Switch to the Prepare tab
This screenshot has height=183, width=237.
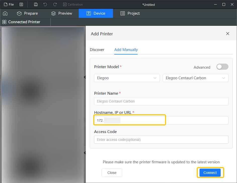click(x=27, y=13)
